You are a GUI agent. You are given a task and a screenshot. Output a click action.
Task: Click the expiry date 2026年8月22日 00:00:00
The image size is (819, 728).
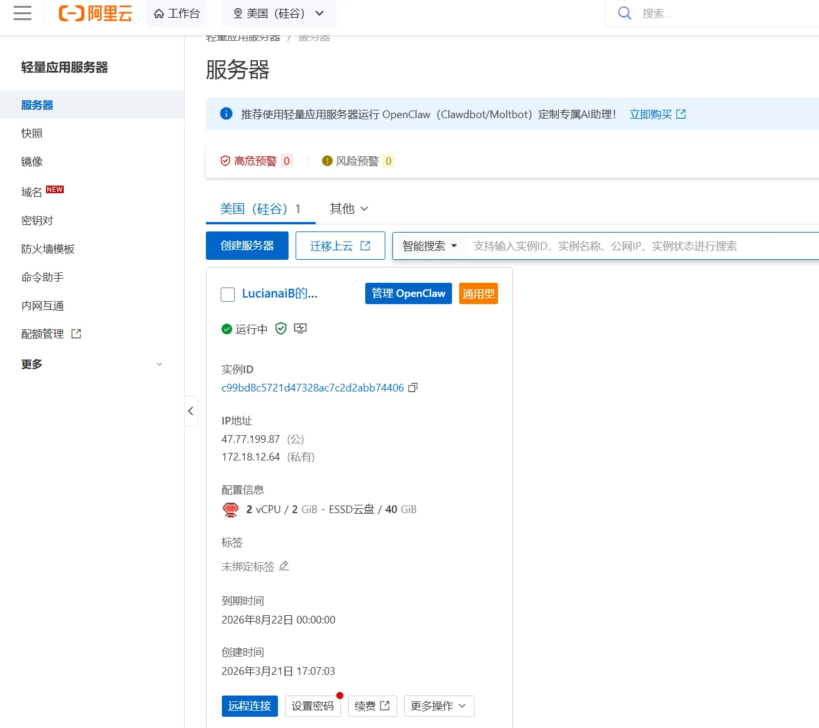tap(279, 620)
